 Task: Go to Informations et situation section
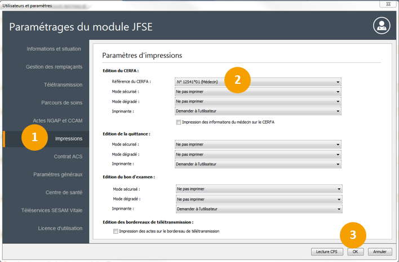click(54, 49)
